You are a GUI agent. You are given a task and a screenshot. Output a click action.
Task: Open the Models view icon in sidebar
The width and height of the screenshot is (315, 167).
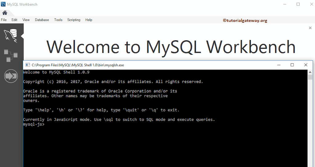[x=11, y=55]
